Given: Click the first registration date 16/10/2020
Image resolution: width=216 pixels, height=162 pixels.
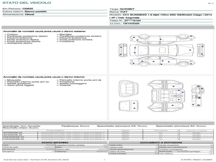Looking at the screenshot, I should click(131, 23).
